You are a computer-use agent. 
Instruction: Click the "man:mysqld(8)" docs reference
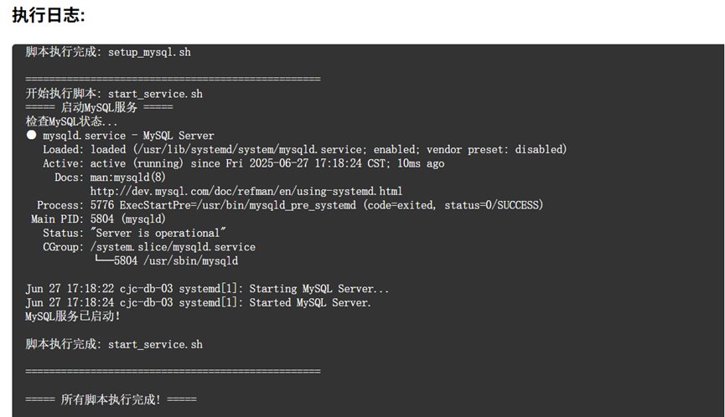tap(127, 178)
